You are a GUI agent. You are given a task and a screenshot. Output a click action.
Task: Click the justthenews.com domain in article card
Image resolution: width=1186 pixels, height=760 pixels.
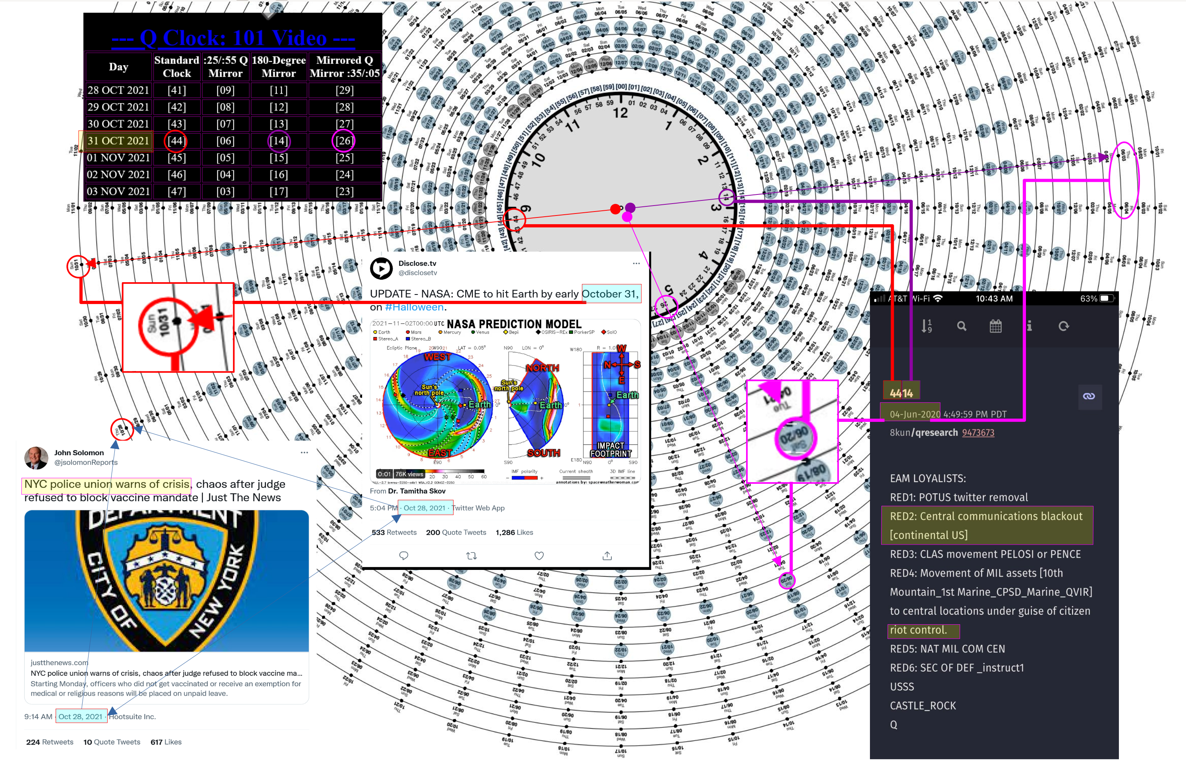point(59,663)
